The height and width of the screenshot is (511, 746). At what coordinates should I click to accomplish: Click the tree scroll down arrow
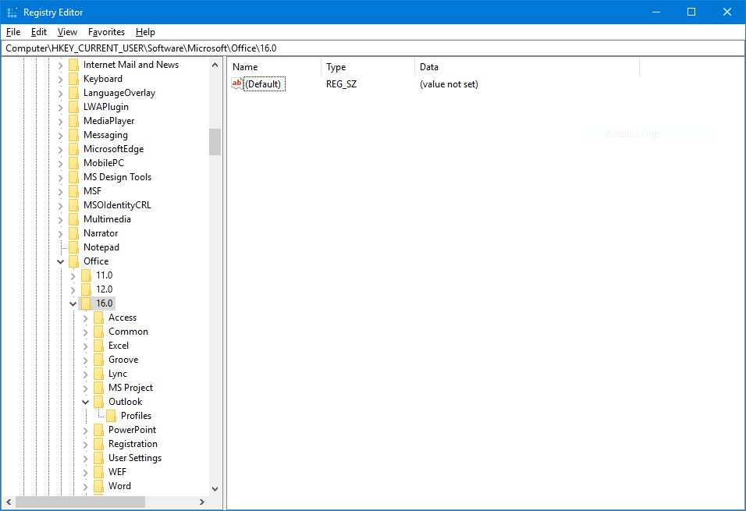(x=215, y=488)
